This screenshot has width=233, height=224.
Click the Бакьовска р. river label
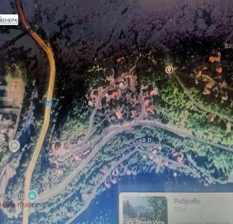tap(134, 147)
